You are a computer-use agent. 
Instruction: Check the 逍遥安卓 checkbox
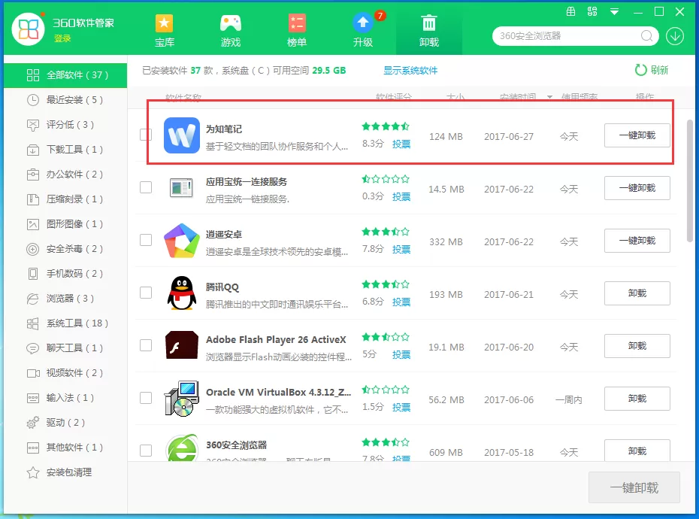[x=146, y=240]
